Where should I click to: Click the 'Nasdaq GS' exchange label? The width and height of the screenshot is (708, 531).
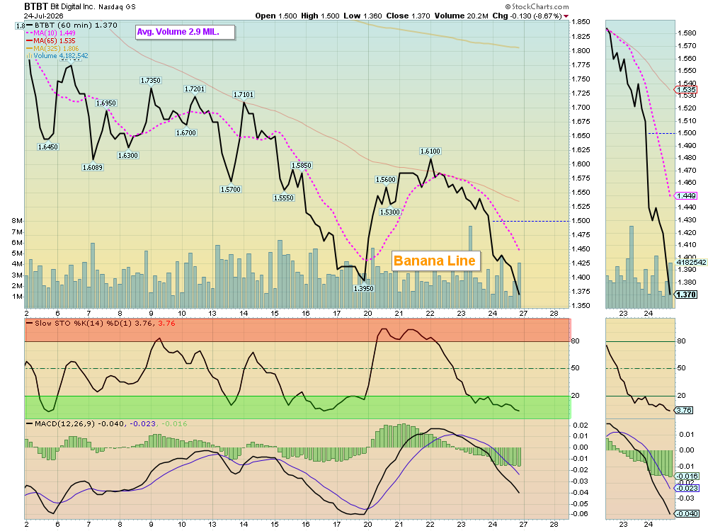116,7
